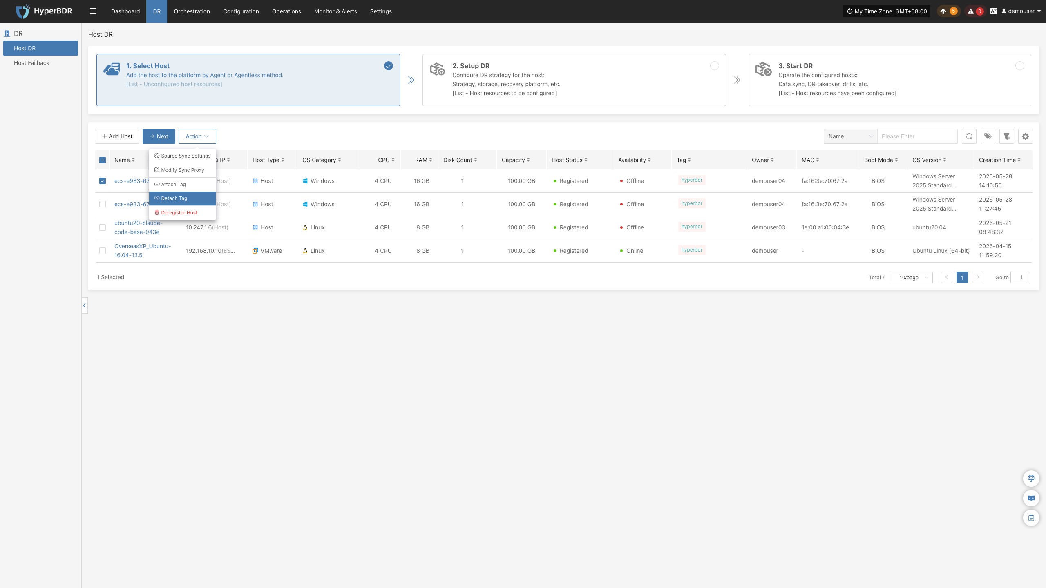Viewport: 1046px width, 588px height.
Task: Click the Add Host button
Action: tap(117, 136)
